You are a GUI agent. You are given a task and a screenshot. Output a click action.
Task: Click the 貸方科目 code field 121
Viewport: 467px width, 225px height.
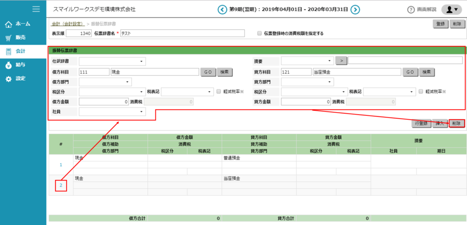click(296, 72)
